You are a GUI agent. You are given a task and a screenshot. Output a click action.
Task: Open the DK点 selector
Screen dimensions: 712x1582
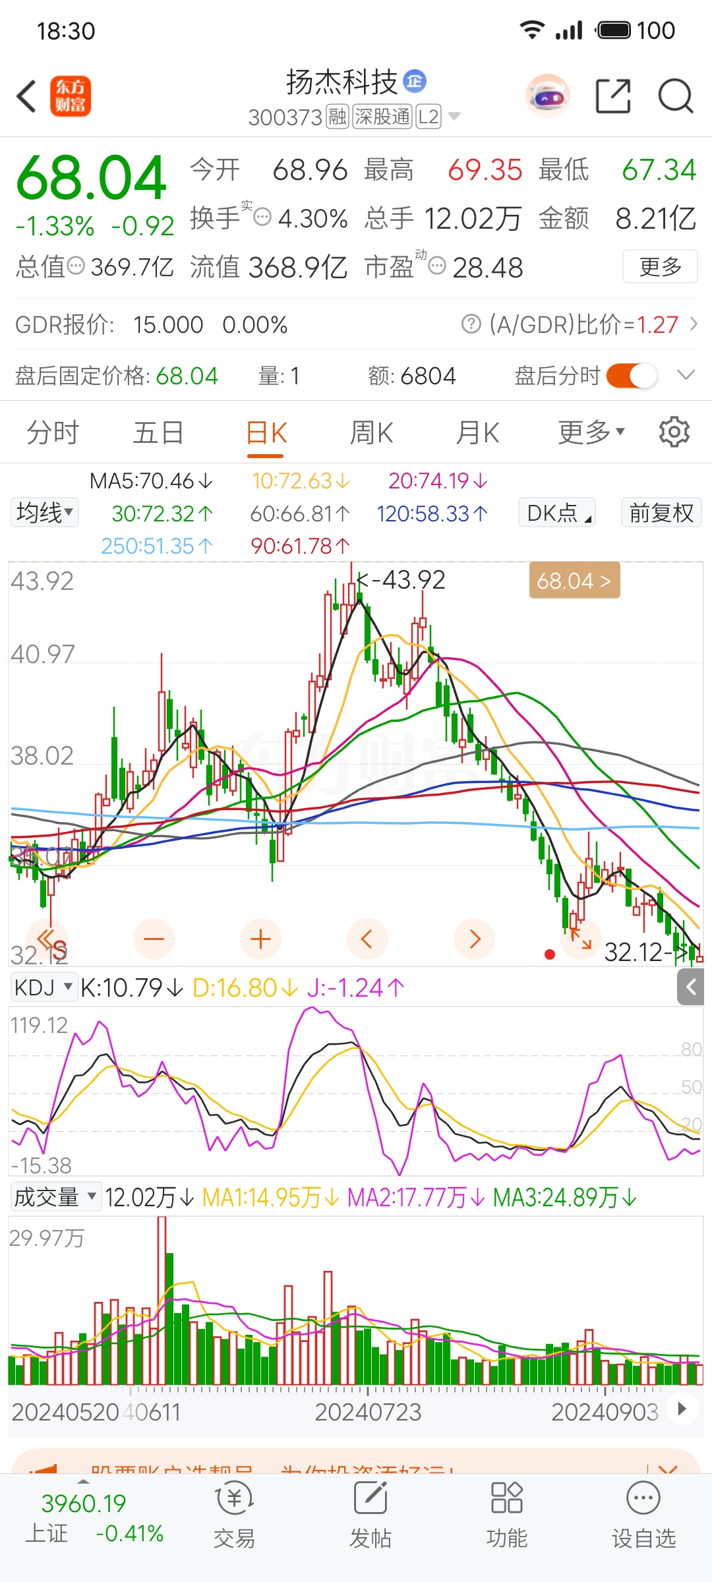[557, 512]
